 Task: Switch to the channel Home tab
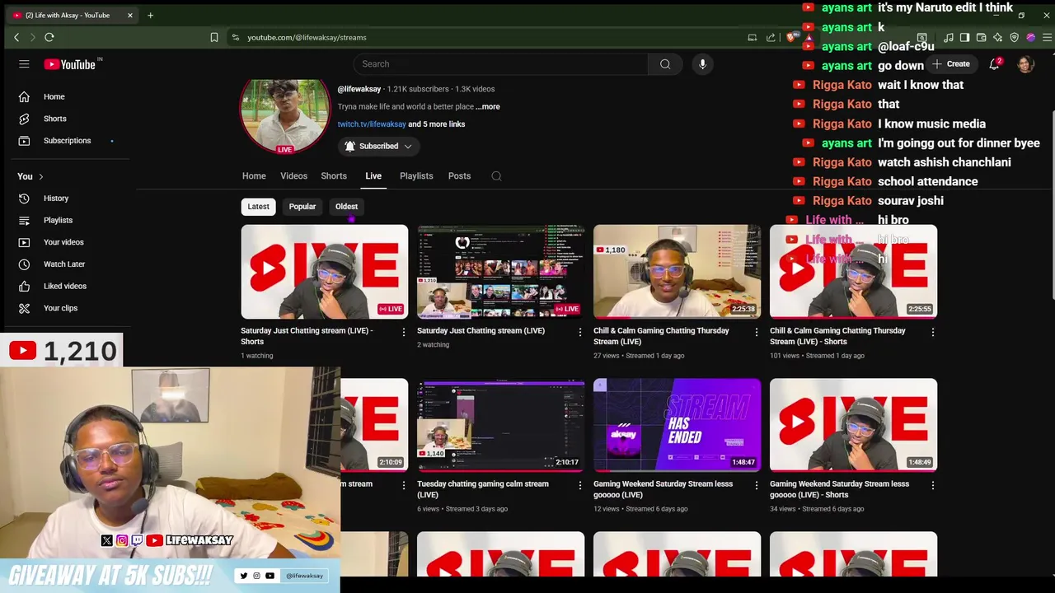[254, 176]
